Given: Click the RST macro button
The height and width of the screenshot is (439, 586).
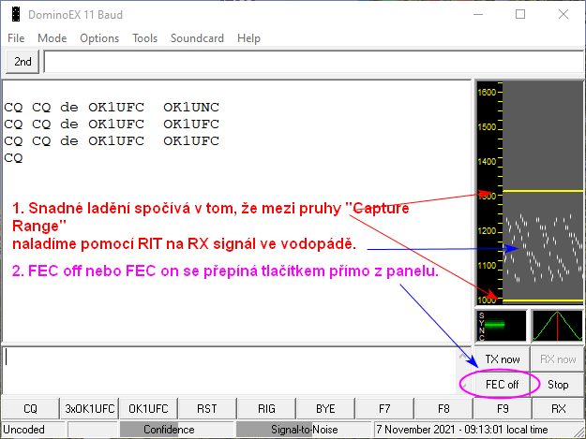Looking at the screenshot, I should pos(204,408).
